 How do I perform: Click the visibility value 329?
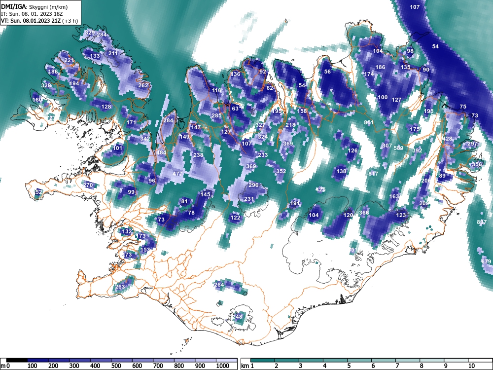coord(90,33)
